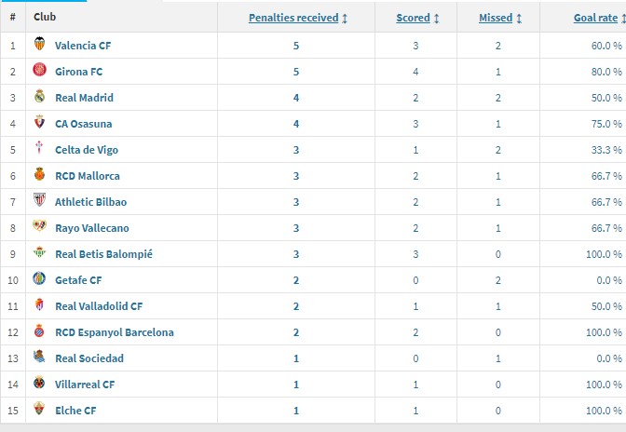The height and width of the screenshot is (432, 626).
Task: Click the Real Betis Balompié club crest
Action: [x=39, y=251]
